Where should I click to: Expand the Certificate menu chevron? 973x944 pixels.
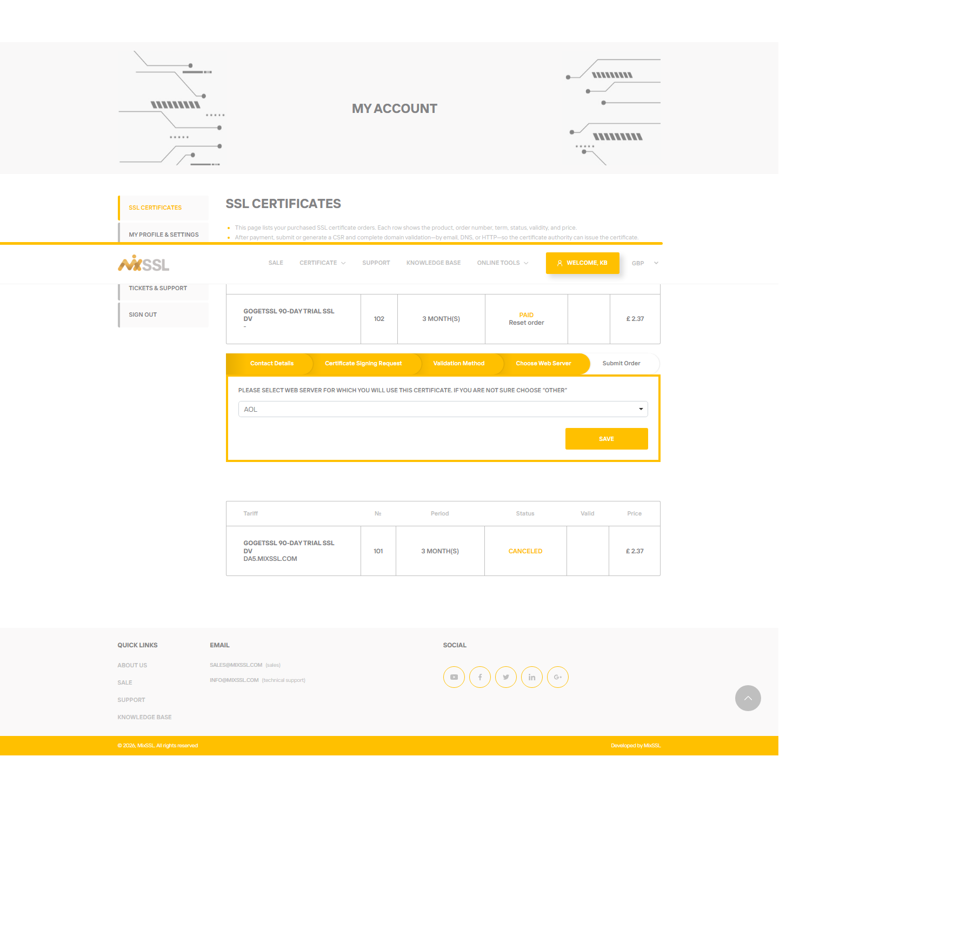(343, 263)
